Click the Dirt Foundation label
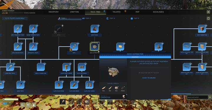Screen dimensions: 212x110 point(202,35)
